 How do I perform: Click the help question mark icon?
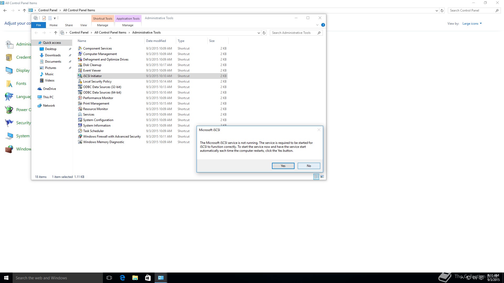(323, 25)
